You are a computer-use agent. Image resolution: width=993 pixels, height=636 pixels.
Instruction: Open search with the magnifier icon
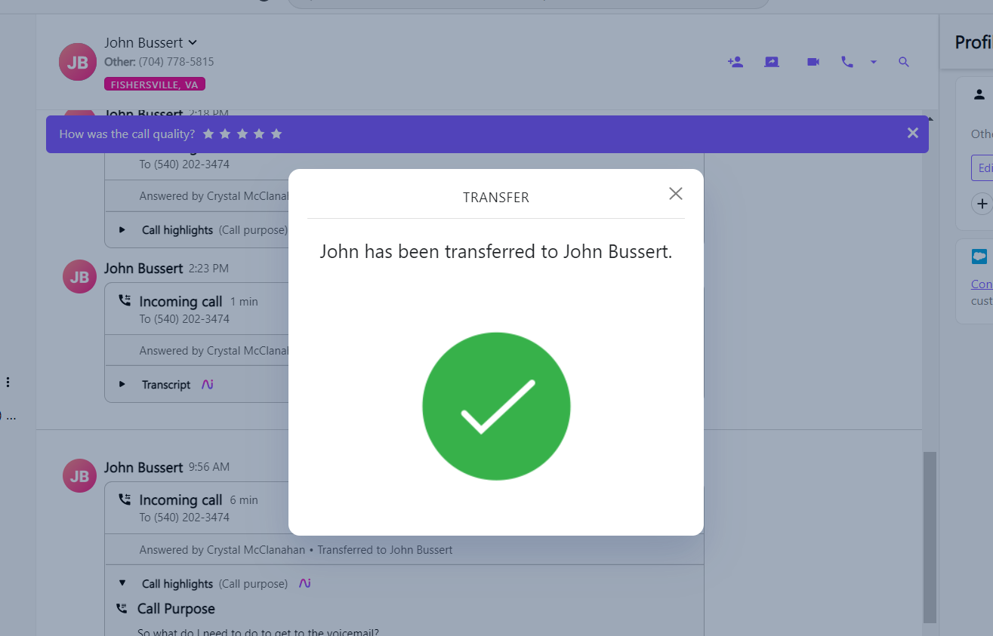pyautogui.click(x=904, y=62)
